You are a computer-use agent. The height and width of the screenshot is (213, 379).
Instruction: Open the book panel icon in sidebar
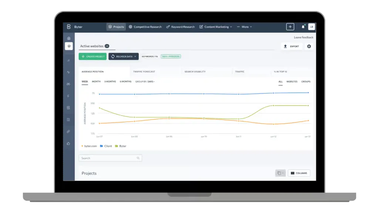pyautogui.click(x=68, y=119)
